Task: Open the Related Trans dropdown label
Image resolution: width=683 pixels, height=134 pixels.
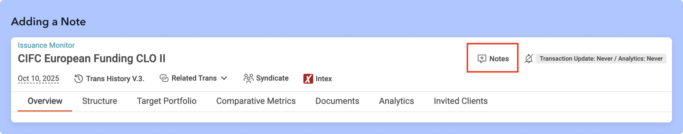Action: point(194,78)
